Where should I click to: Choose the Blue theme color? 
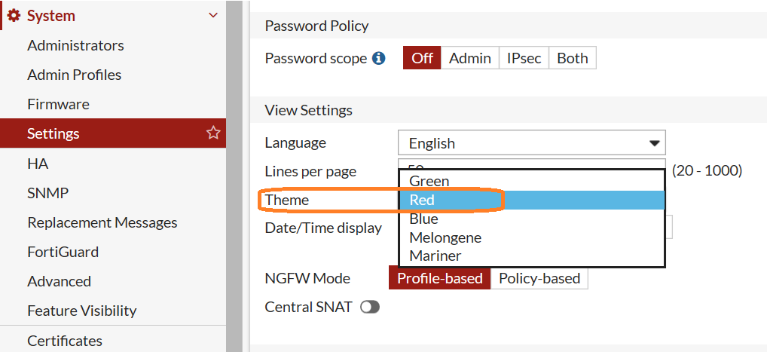point(423,219)
